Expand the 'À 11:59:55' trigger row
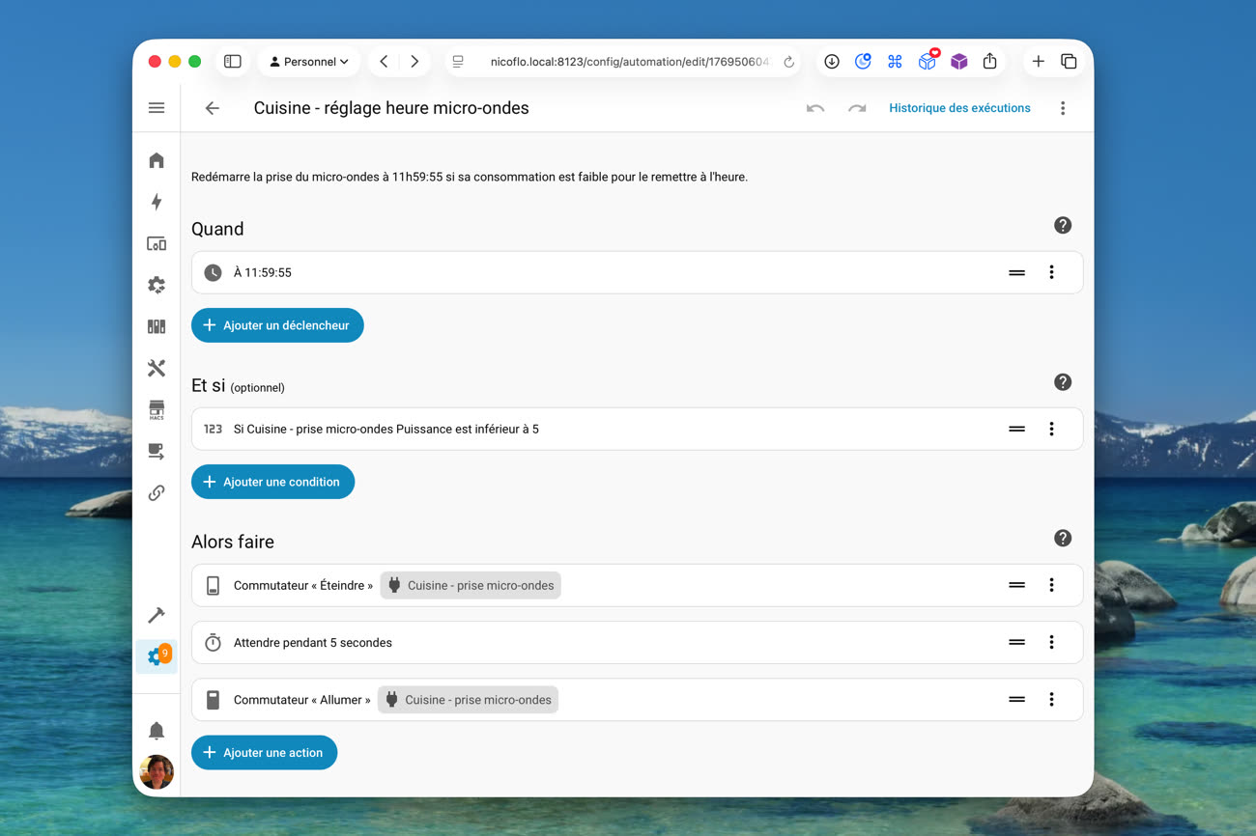The width and height of the screenshot is (1256, 836). coord(580,273)
